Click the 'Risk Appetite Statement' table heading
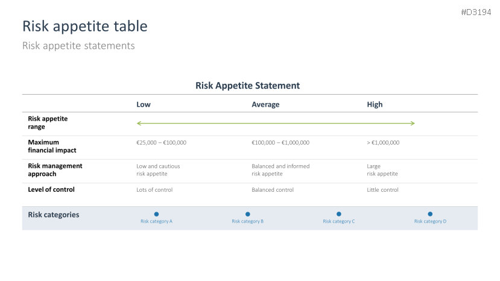 [247, 86]
